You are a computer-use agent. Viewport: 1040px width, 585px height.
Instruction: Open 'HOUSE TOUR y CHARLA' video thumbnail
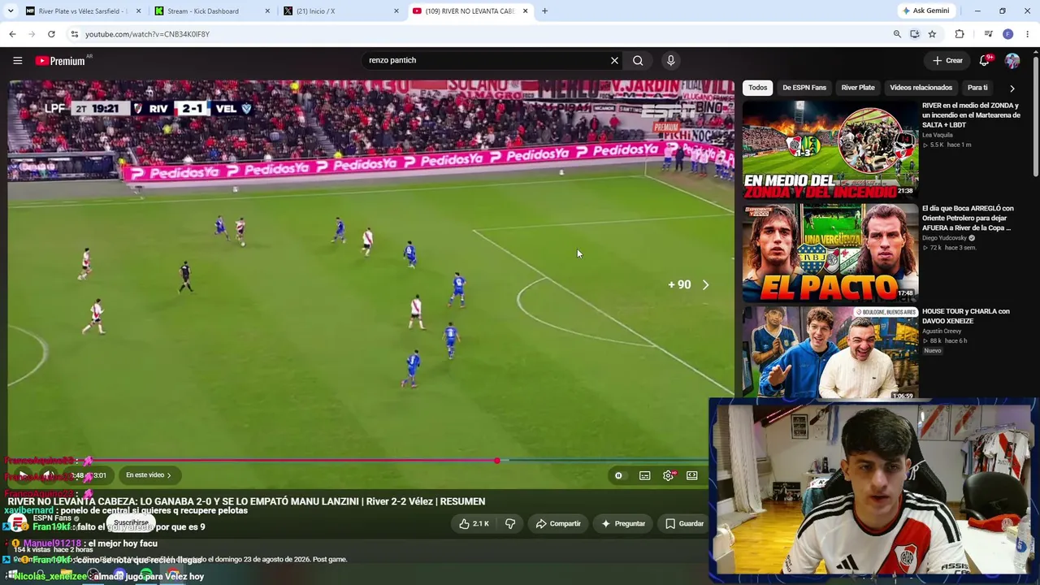830,353
